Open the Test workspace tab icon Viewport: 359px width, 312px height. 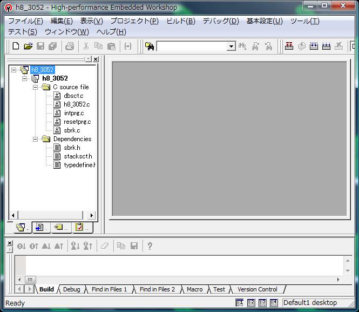(x=80, y=228)
